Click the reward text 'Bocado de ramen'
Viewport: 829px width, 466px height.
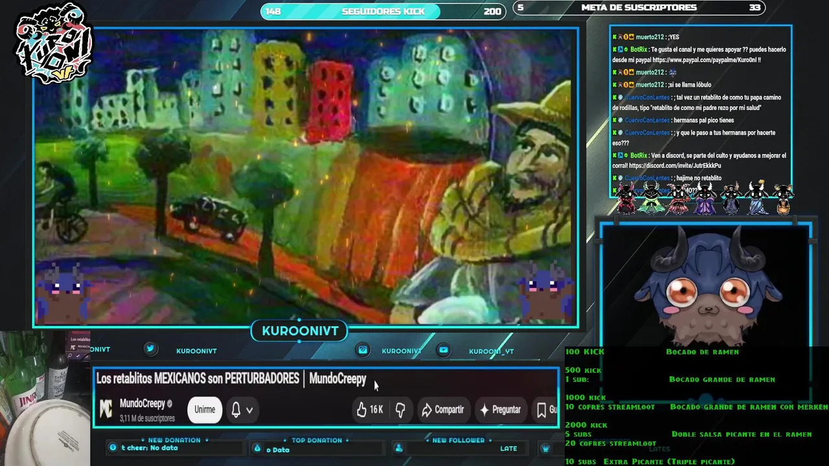coord(702,352)
